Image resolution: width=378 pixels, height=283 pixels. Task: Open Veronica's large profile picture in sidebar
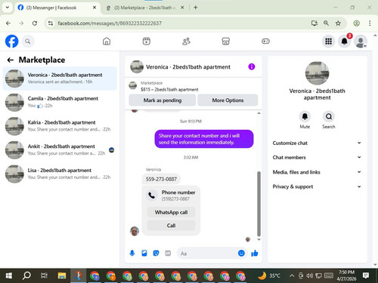pos(317,73)
